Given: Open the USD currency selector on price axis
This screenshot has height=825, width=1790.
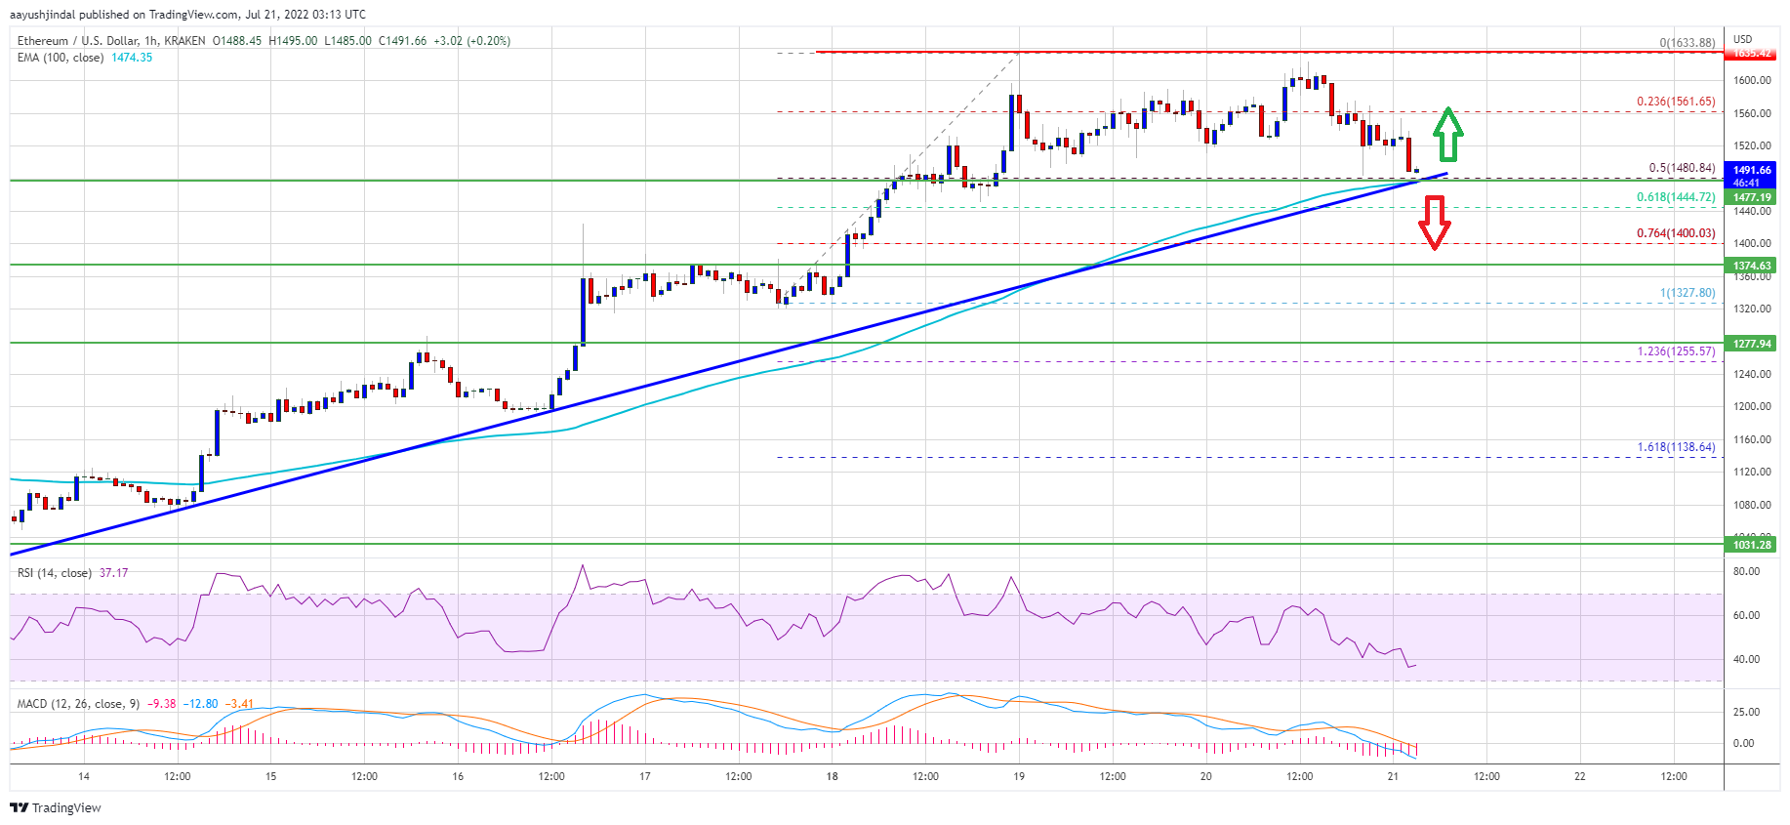Looking at the screenshot, I should click(1742, 39).
